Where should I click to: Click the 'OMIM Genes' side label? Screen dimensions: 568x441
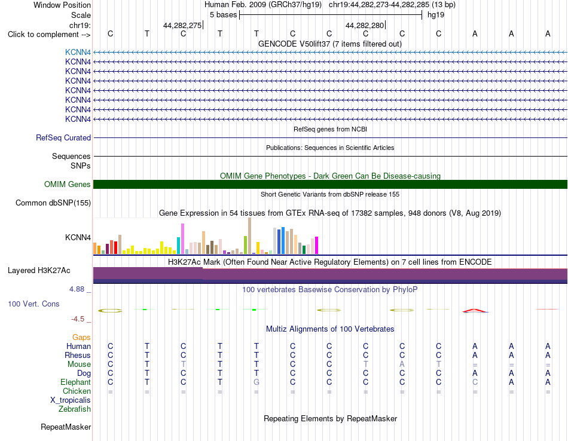[x=68, y=184]
